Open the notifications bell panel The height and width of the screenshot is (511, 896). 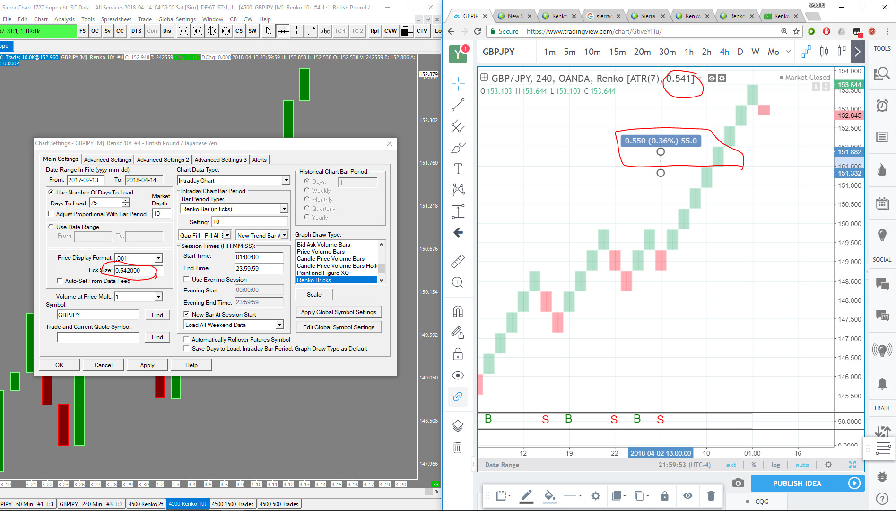[x=882, y=384]
